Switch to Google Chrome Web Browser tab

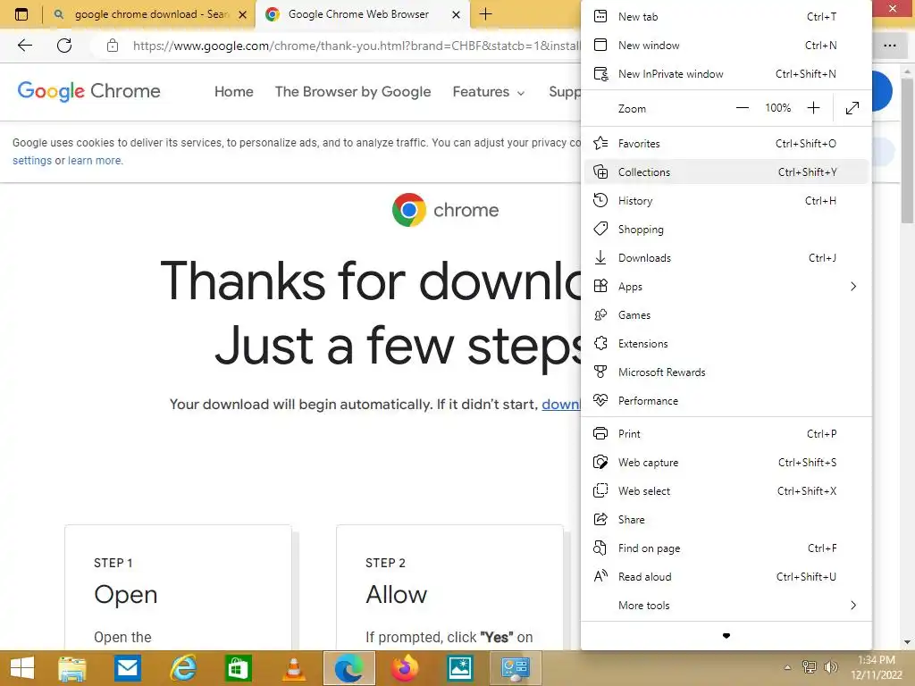point(362,14)
